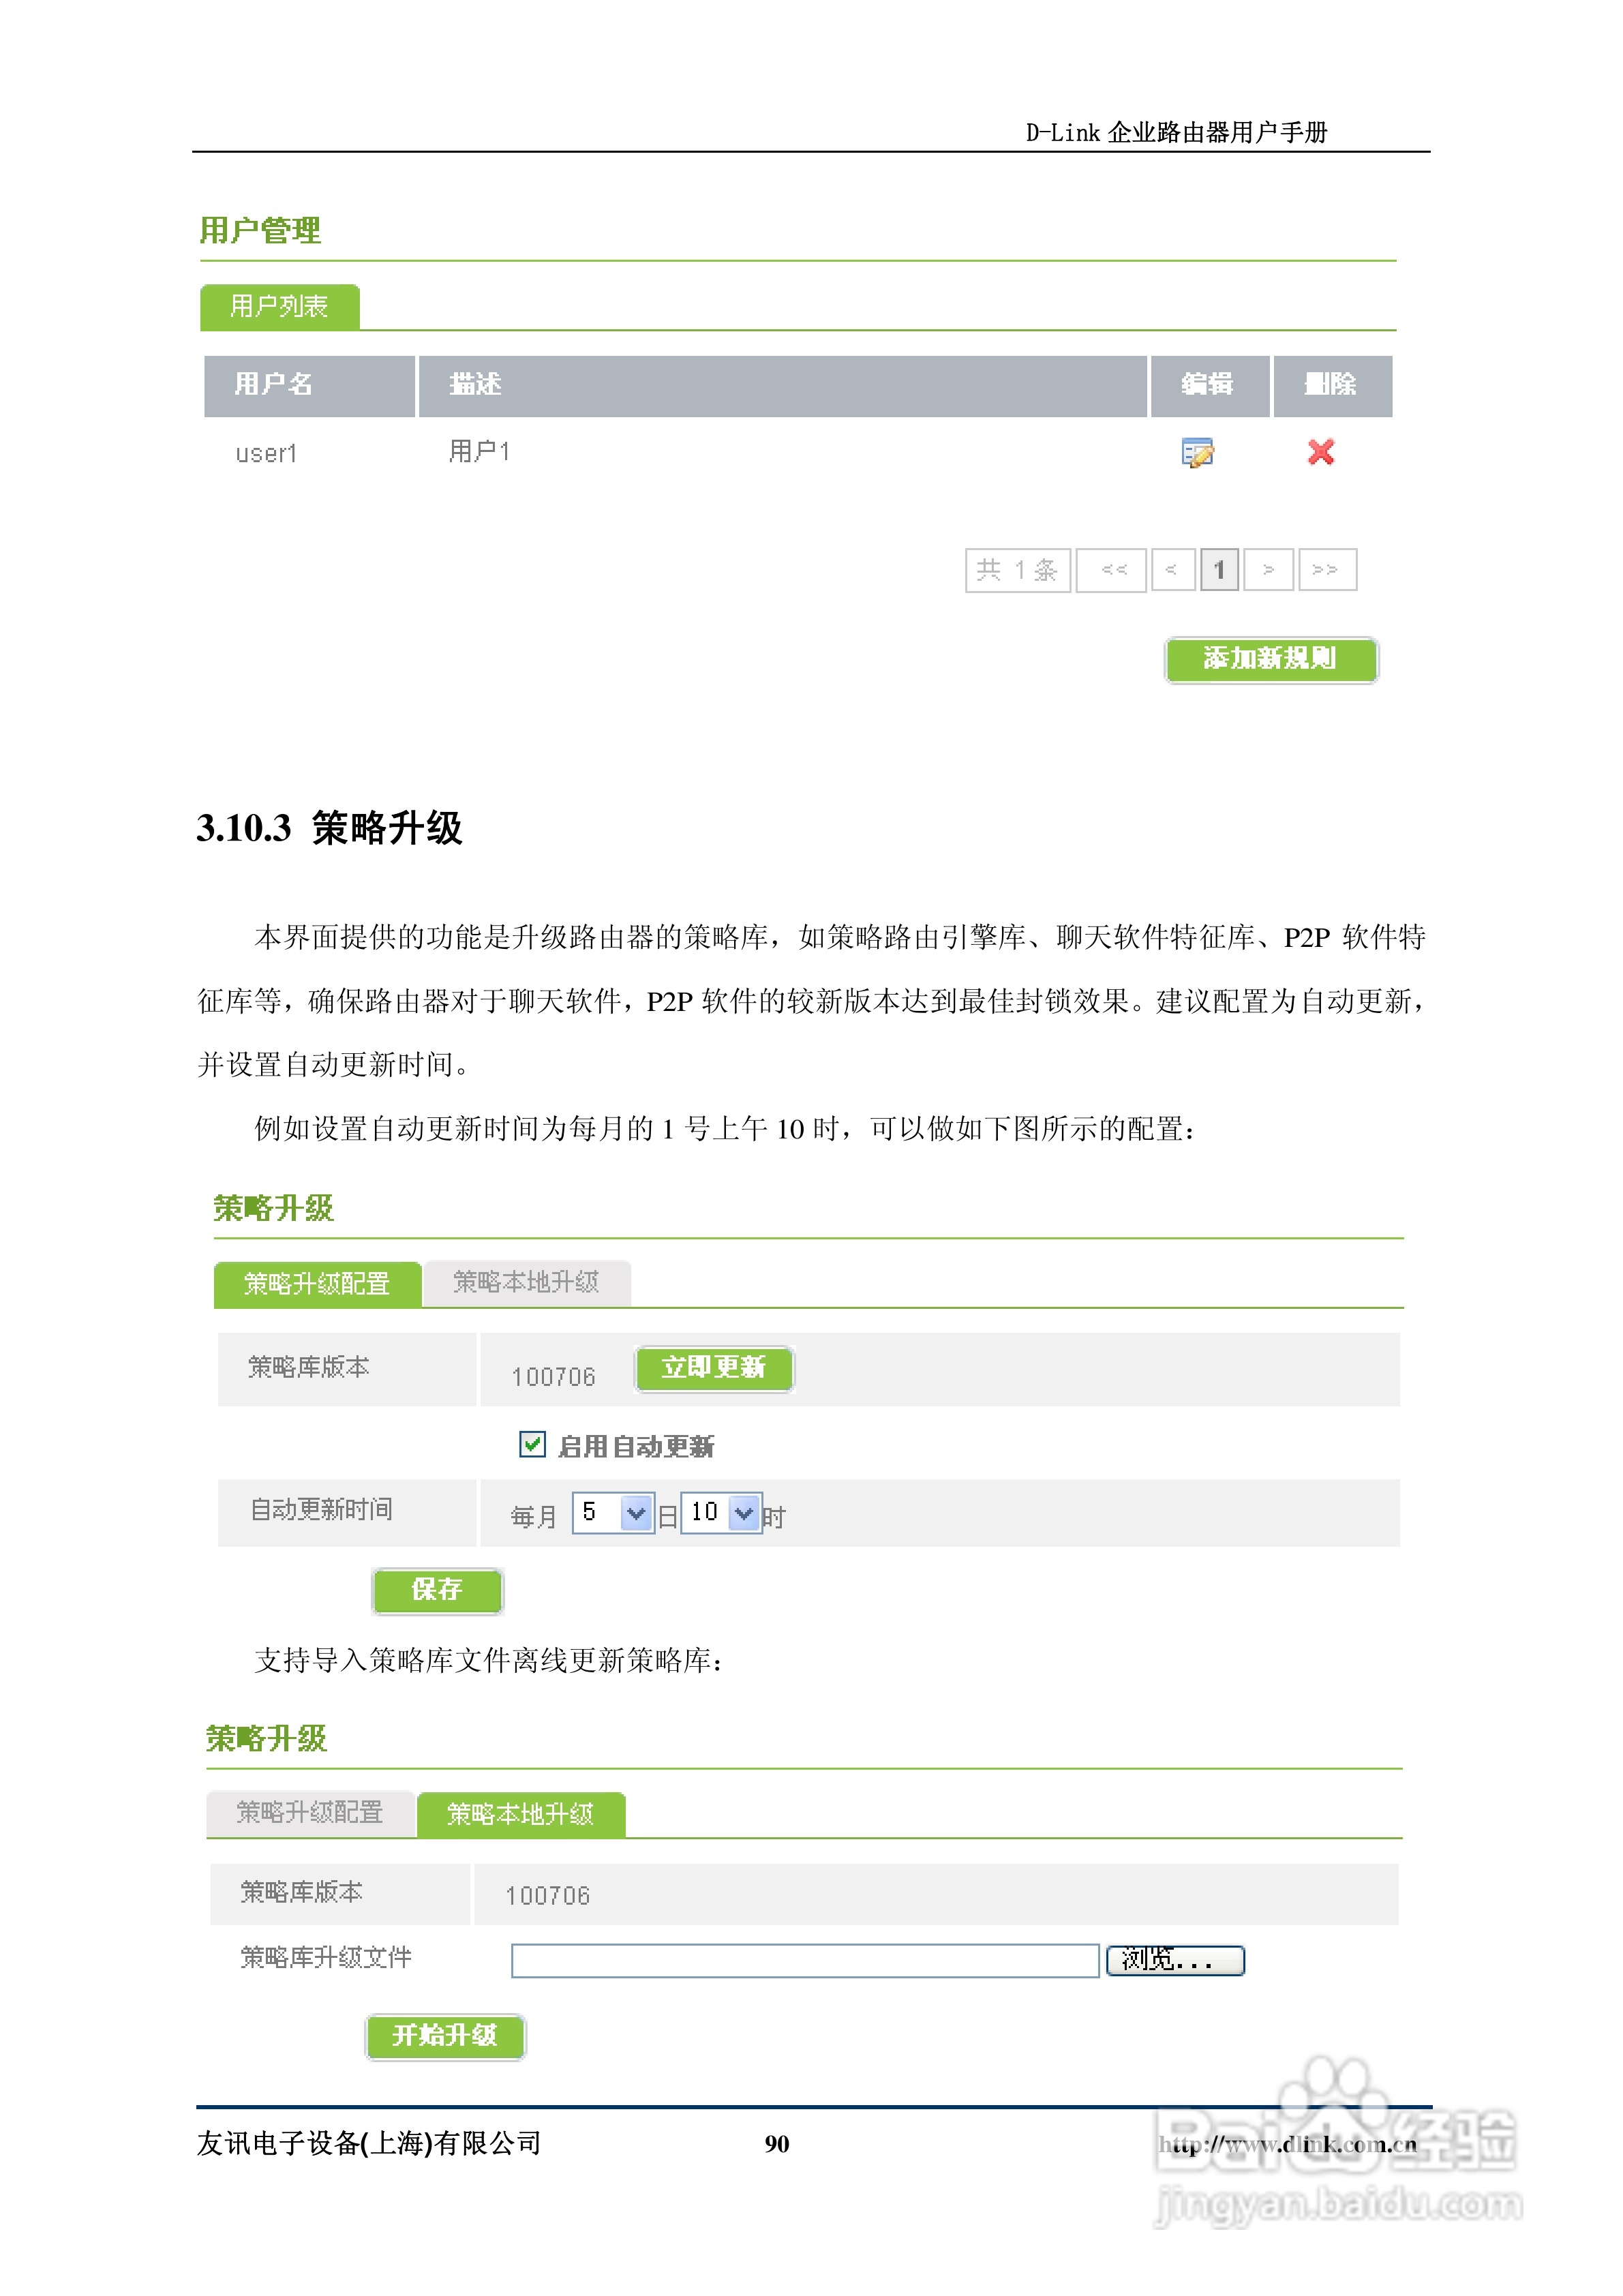This screenshot has width=1623, height=2296.
Task: Click the 策略库升级文件 path input field
Action: [805, 1961]
